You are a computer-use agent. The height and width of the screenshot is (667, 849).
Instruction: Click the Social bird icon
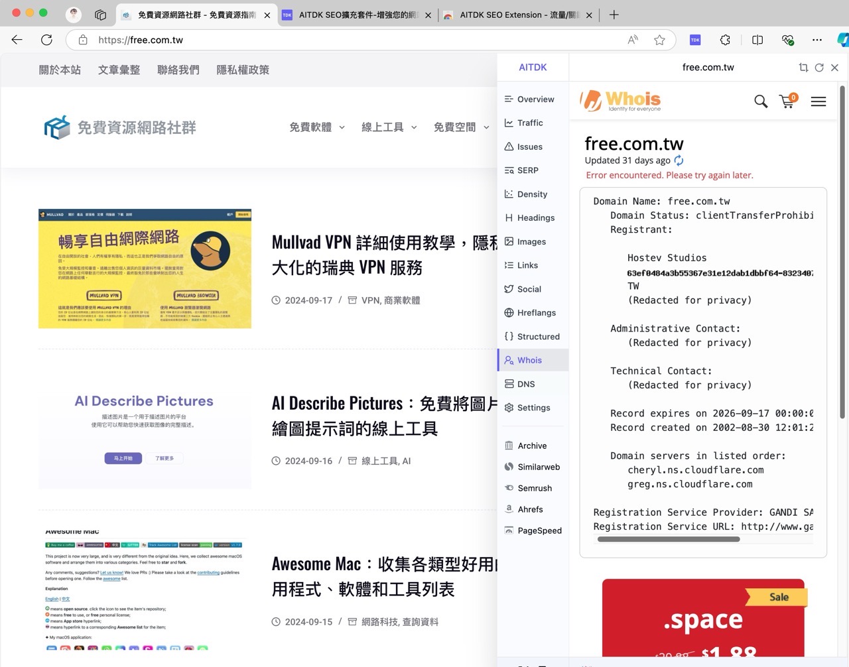(509, 289)
